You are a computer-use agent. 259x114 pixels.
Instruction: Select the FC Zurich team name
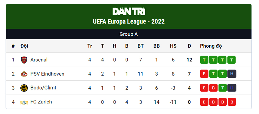[x=41, y=102]
